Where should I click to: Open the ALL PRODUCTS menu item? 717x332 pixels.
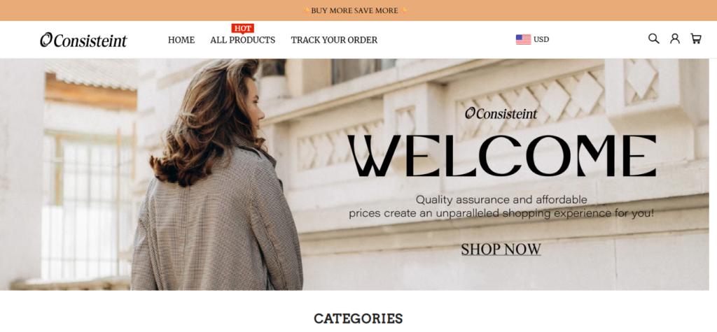(x=243, y=40)
